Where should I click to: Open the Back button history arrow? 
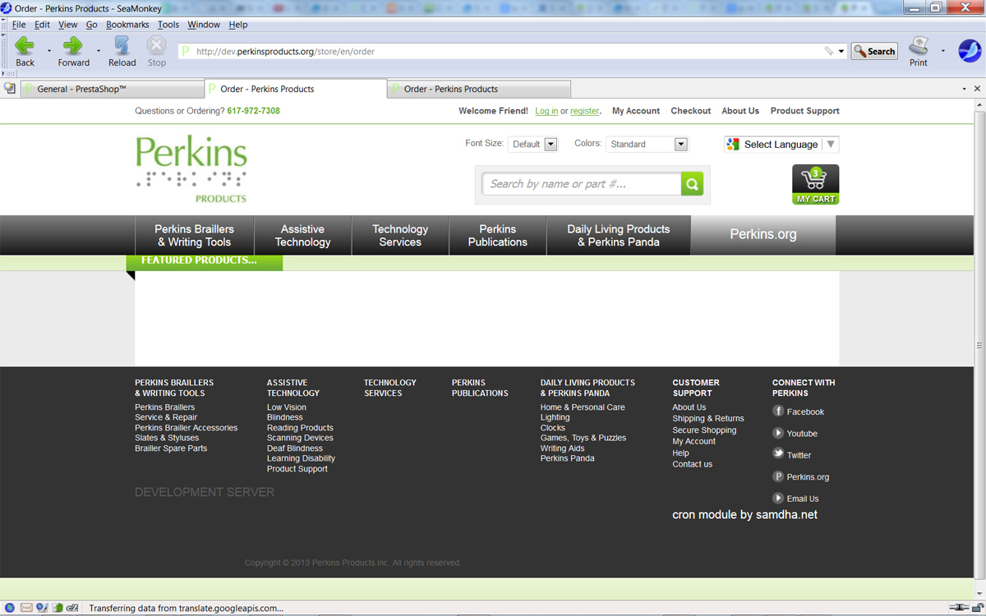(48, 51)
